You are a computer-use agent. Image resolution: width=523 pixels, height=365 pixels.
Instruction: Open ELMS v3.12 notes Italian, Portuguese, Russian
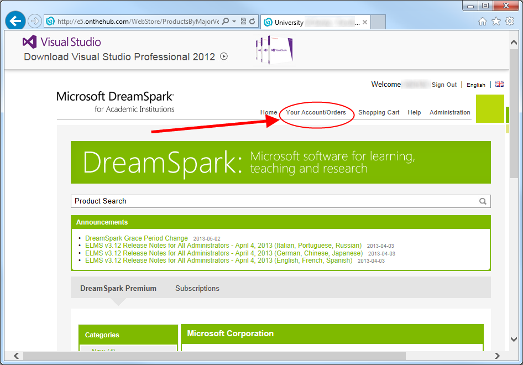coord(223,246)
